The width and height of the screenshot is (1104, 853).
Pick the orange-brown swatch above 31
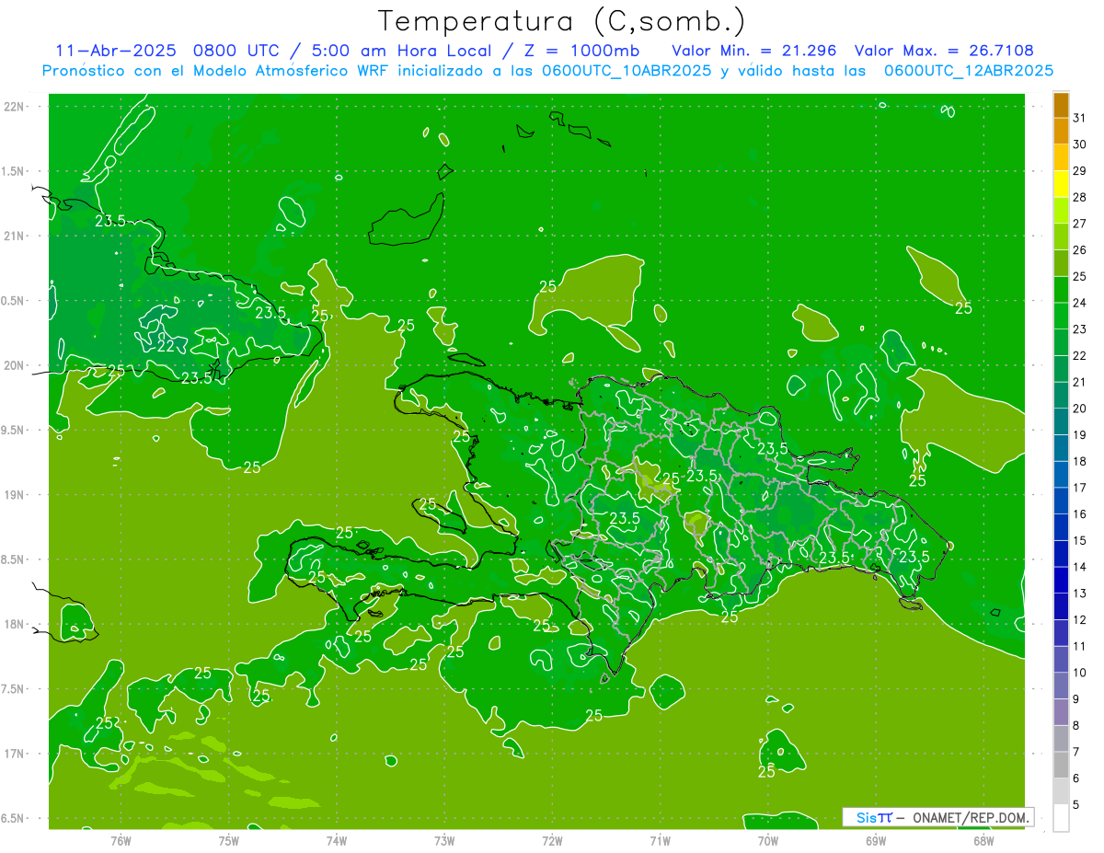coord(1061,105)
